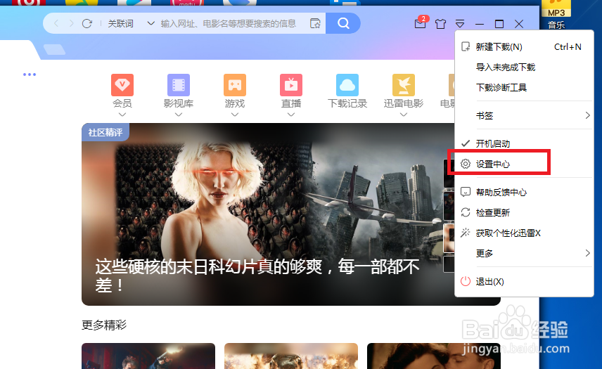This screenshot has width=602, height=369.
Task: Expand the 更多 submenu
Action: (x=524, y=253)
